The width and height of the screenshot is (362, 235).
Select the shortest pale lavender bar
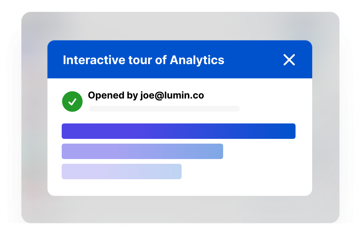click(x=121, y=172)
